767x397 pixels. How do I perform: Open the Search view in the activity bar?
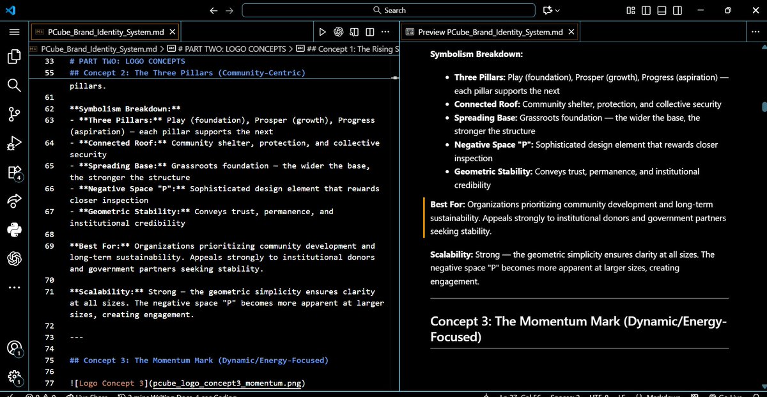coord(14,85)
